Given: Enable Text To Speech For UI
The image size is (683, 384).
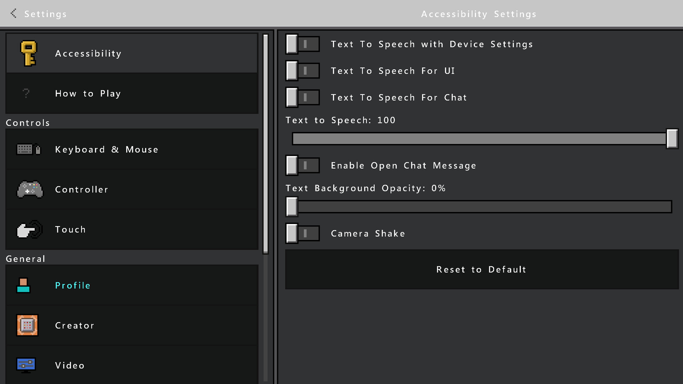Looking at the screenshot, I should [x=302, y=71].
